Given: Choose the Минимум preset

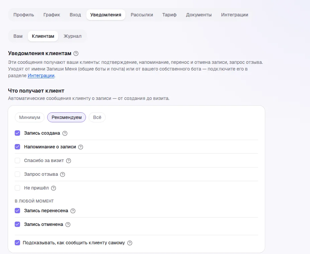Looking at the screenshot, I should [30, 117].
